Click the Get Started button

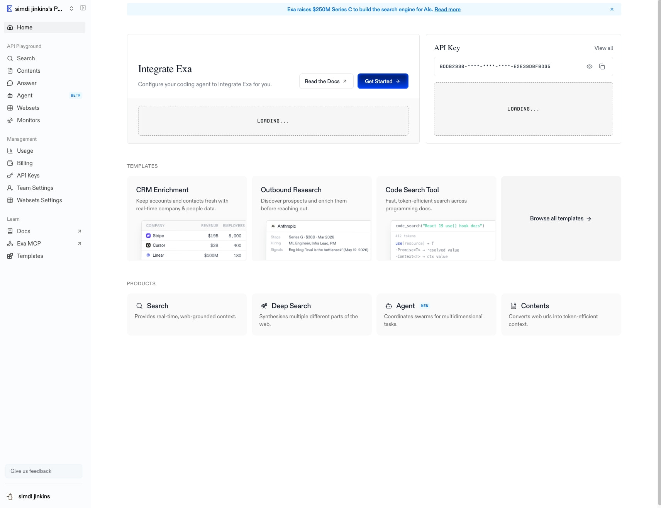(x=383, y=81)
